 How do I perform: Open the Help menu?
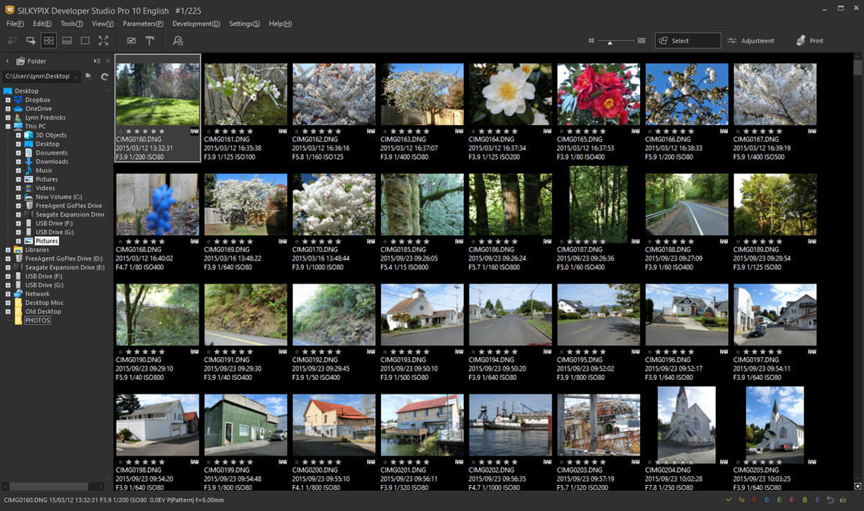[280, 24]
